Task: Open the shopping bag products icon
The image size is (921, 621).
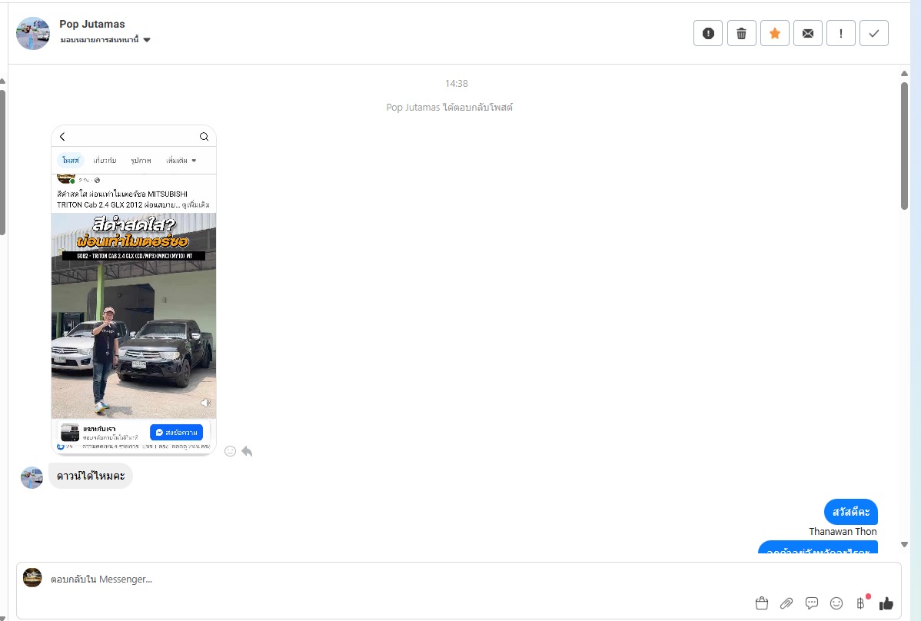Action: [x=762, y=603]
